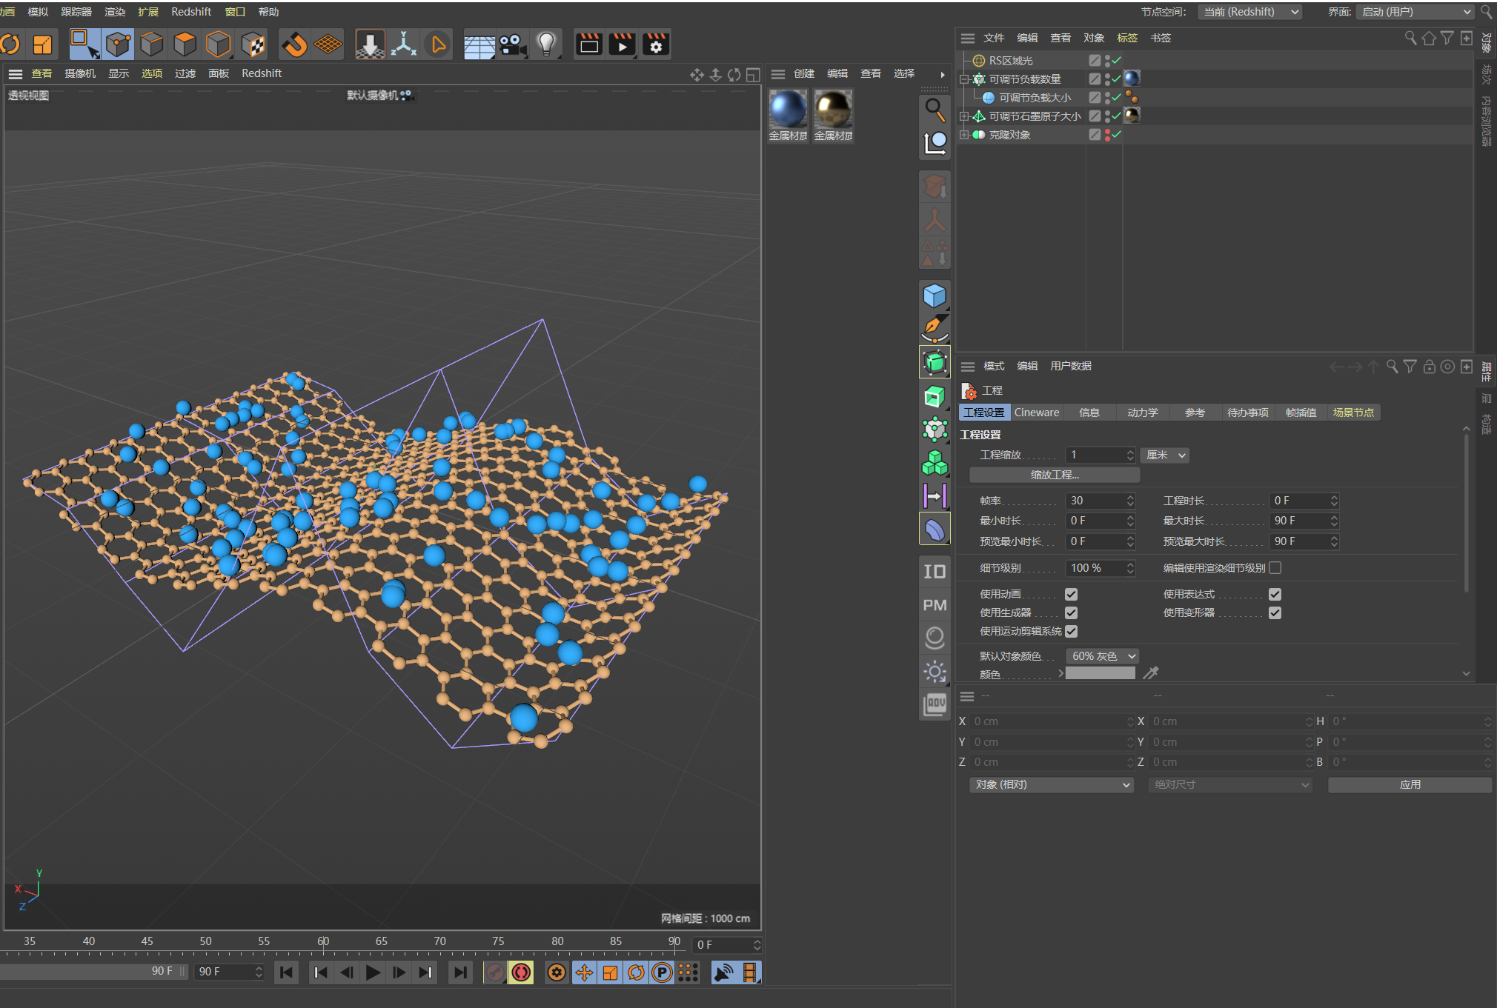Image resolution: width=1497 pixels, height=1008 pixels.
Task: Expand the 可调节负载数量 tree node
Action: coord(963,79)
